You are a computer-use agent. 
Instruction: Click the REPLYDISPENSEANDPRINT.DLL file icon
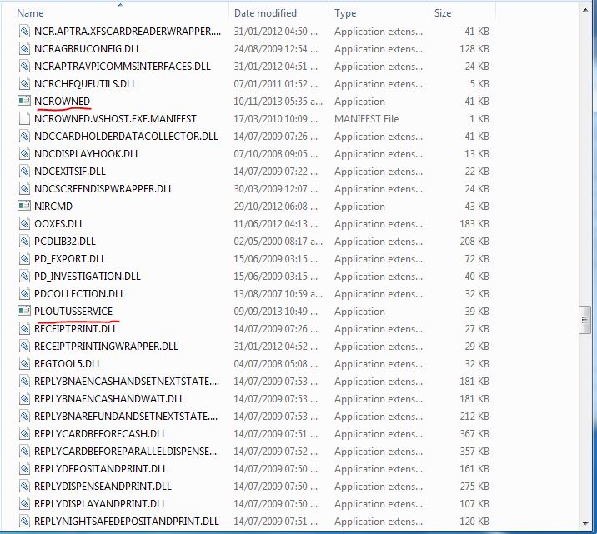coord(24,486)
